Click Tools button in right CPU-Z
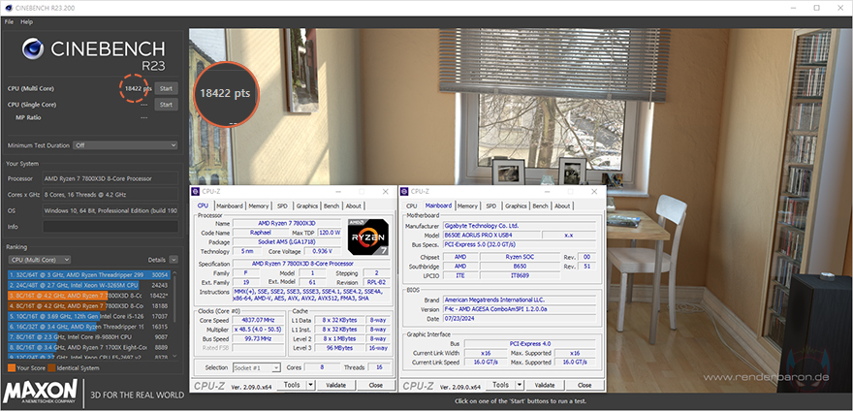 (x=500, y=385)
